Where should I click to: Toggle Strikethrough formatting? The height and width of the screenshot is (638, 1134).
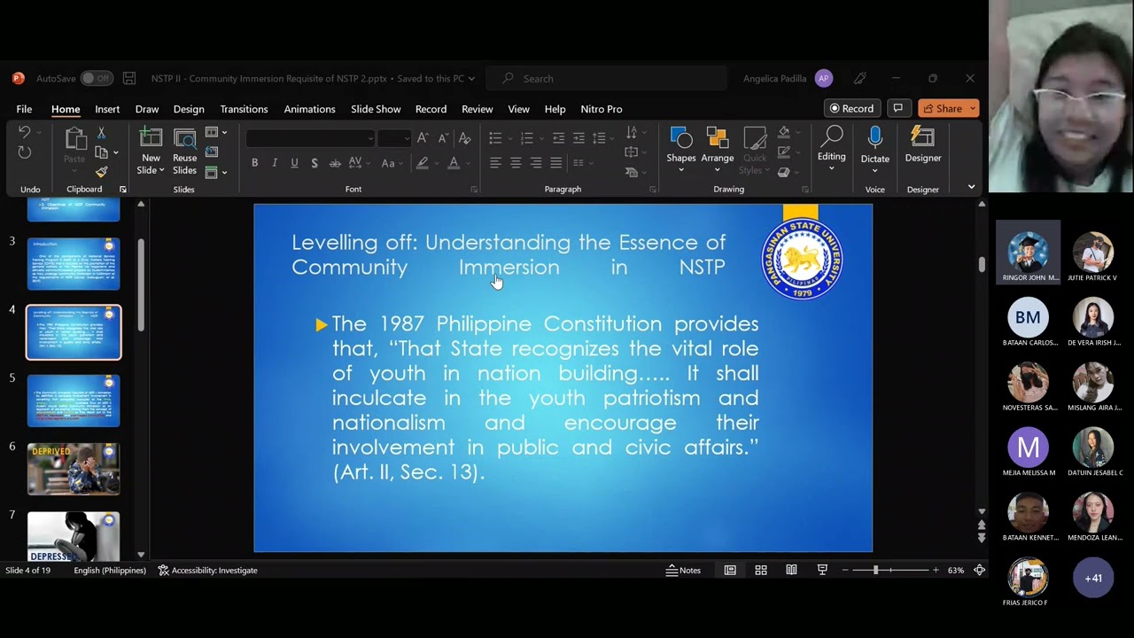click(335, 163)
